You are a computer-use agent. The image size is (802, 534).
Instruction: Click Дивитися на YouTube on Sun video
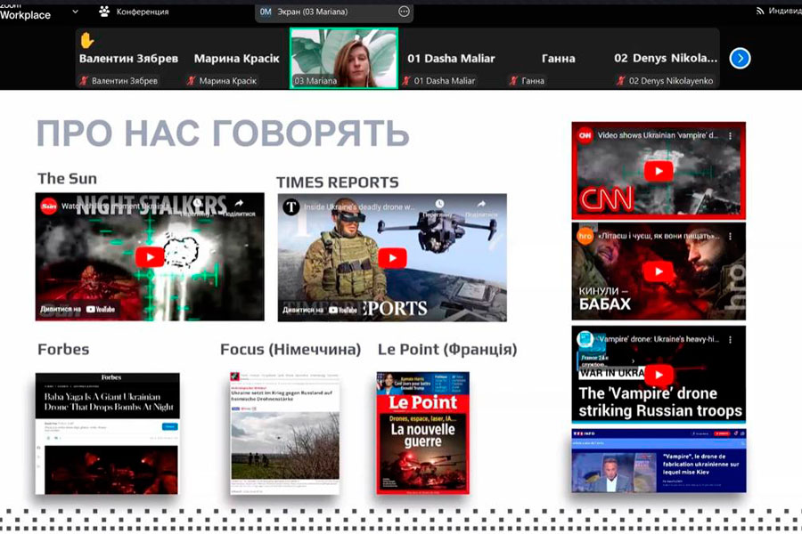[78, 309]
